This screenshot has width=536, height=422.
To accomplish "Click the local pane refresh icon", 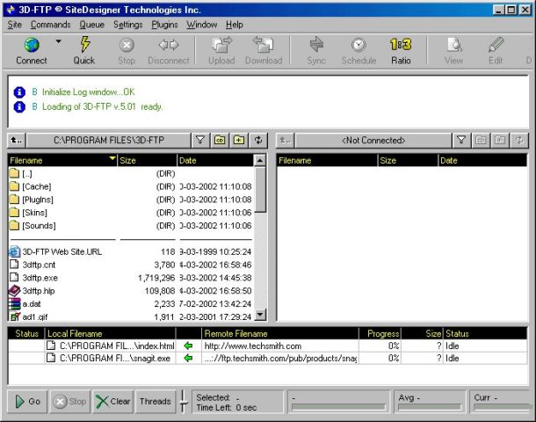I will click(x=258, y=140).
